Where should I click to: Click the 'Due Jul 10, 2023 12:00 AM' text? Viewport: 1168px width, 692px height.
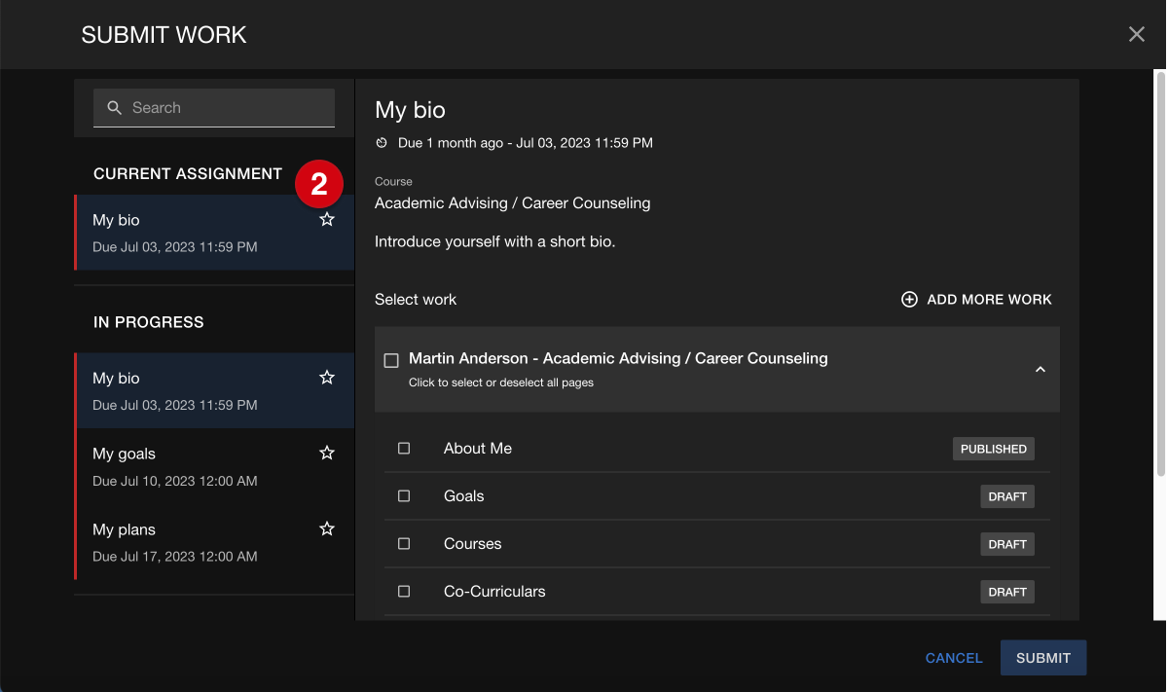pos(175,481)
